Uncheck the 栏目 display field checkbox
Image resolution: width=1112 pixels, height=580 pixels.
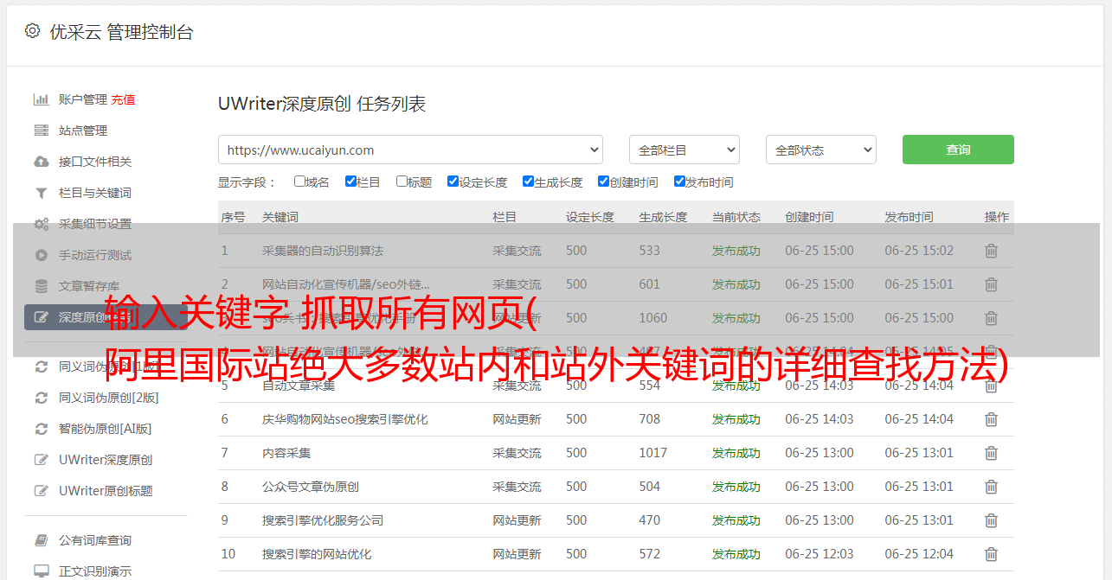coord(350,182)
